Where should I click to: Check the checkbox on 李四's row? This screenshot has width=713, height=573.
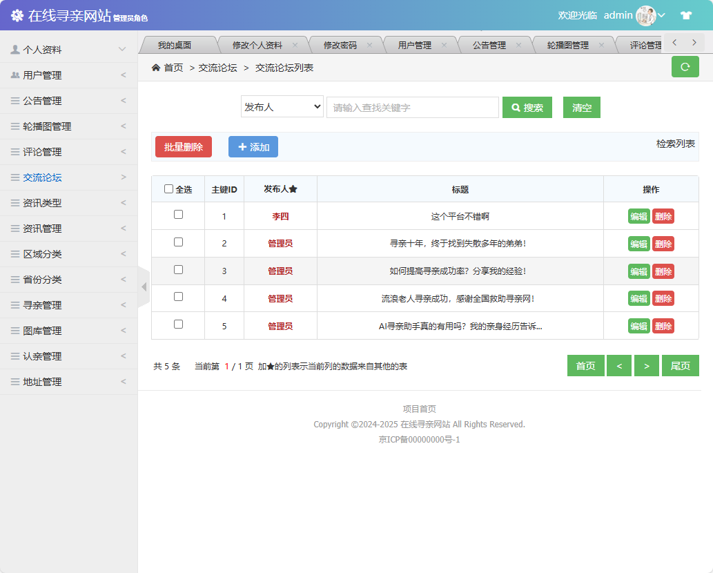tap(178, 215)
